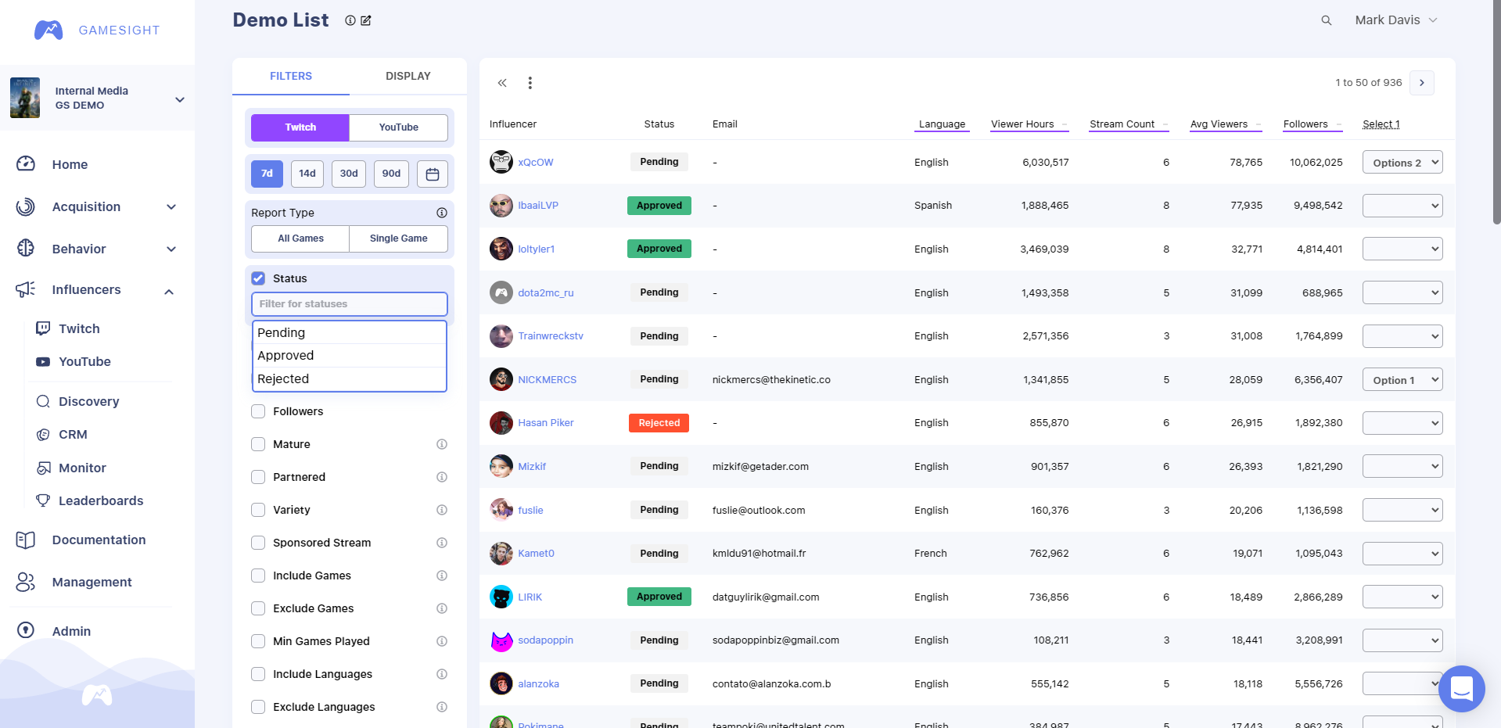This screenshot has height=728, width=1501.
Task: Open xQcOW's Options 2 dropdown
Action: coord(1402,163)
